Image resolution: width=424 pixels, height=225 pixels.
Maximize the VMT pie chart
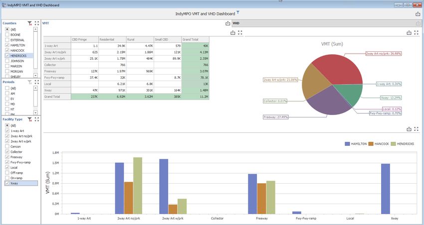(x=417, y=33)
